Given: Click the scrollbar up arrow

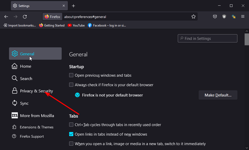Looking at the screenshot, I should pyautogui.click(x=247, y=31).
